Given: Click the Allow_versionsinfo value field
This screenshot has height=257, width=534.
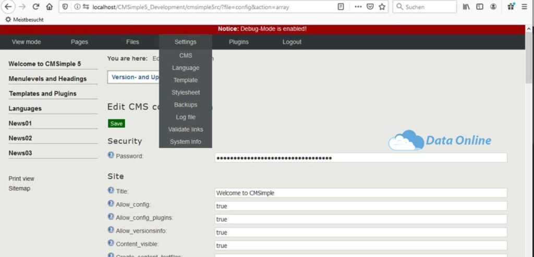Looking at the screenshot, I should (361, 232).
